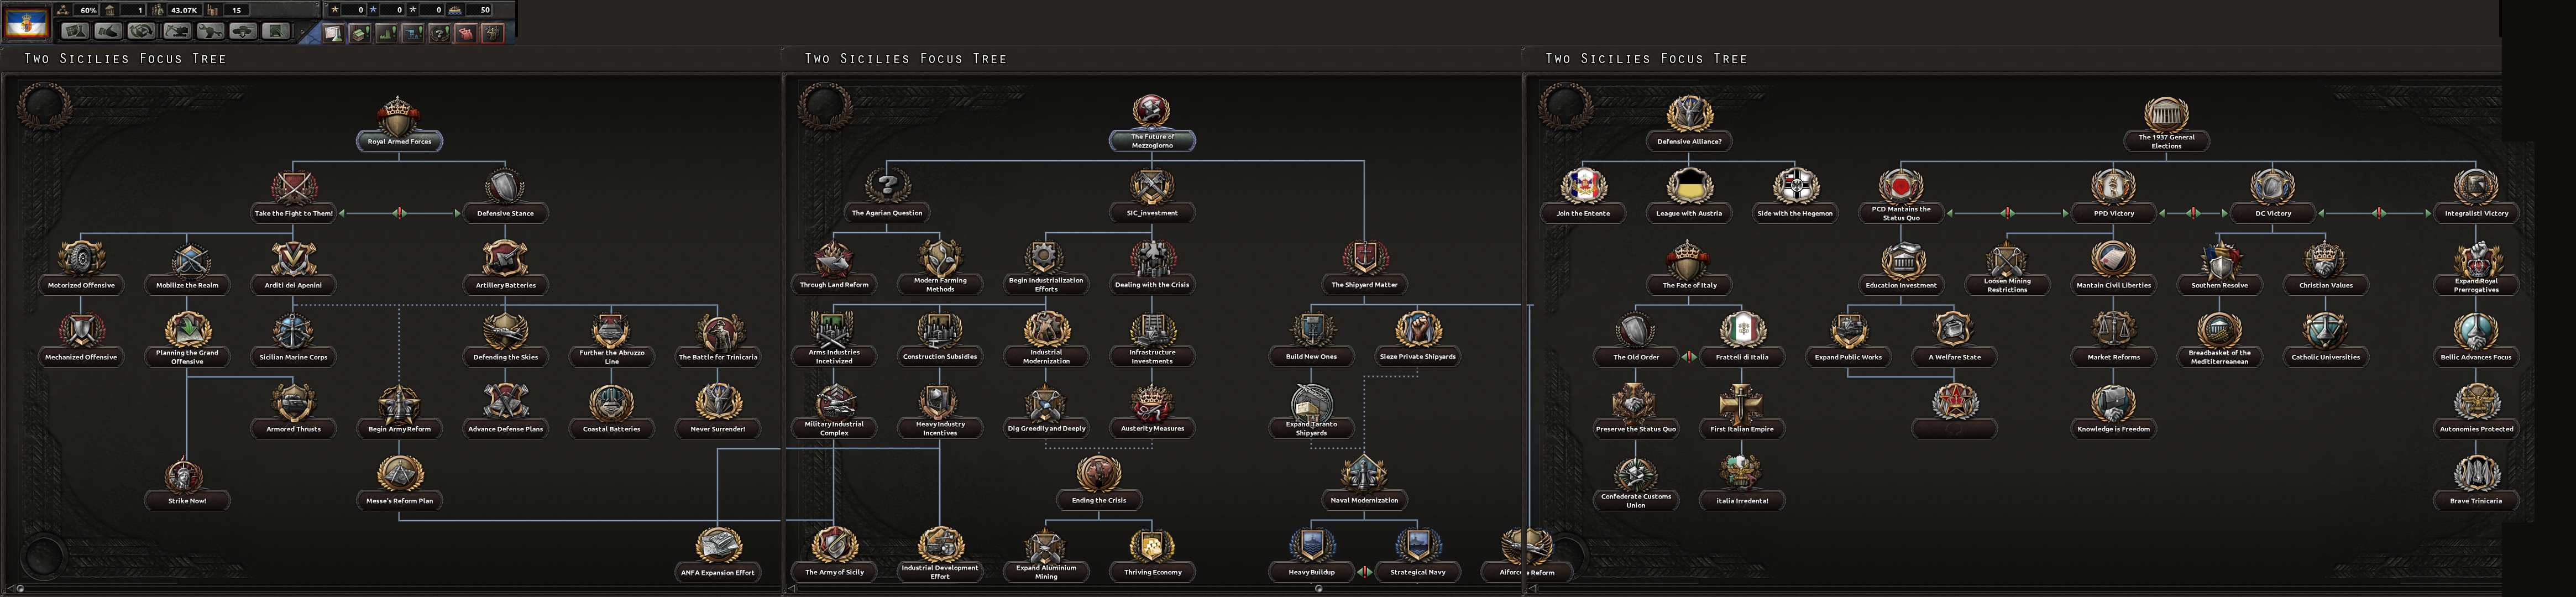The image size is (2576, 597).
Task: Click the empty research slot alert
Action: coord(333,33)
